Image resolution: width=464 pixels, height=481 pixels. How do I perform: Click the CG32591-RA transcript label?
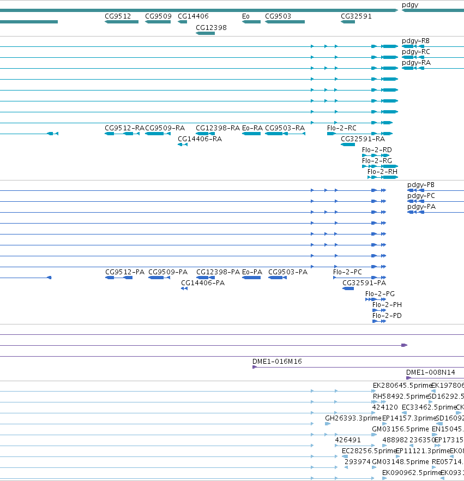tap(363, 139)
